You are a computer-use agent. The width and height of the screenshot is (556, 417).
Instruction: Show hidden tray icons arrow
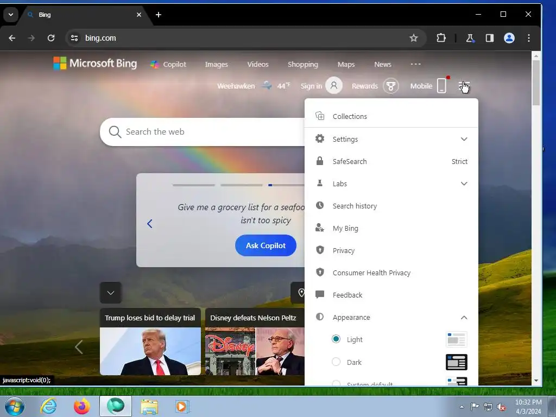click(462, 407)
